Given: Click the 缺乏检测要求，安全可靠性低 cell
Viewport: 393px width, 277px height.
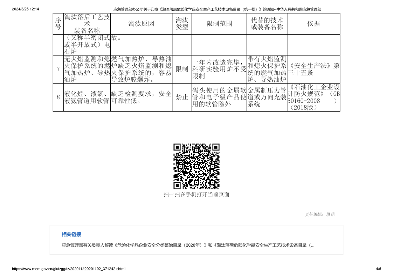Looking at the screenshot, I should 142,97.
